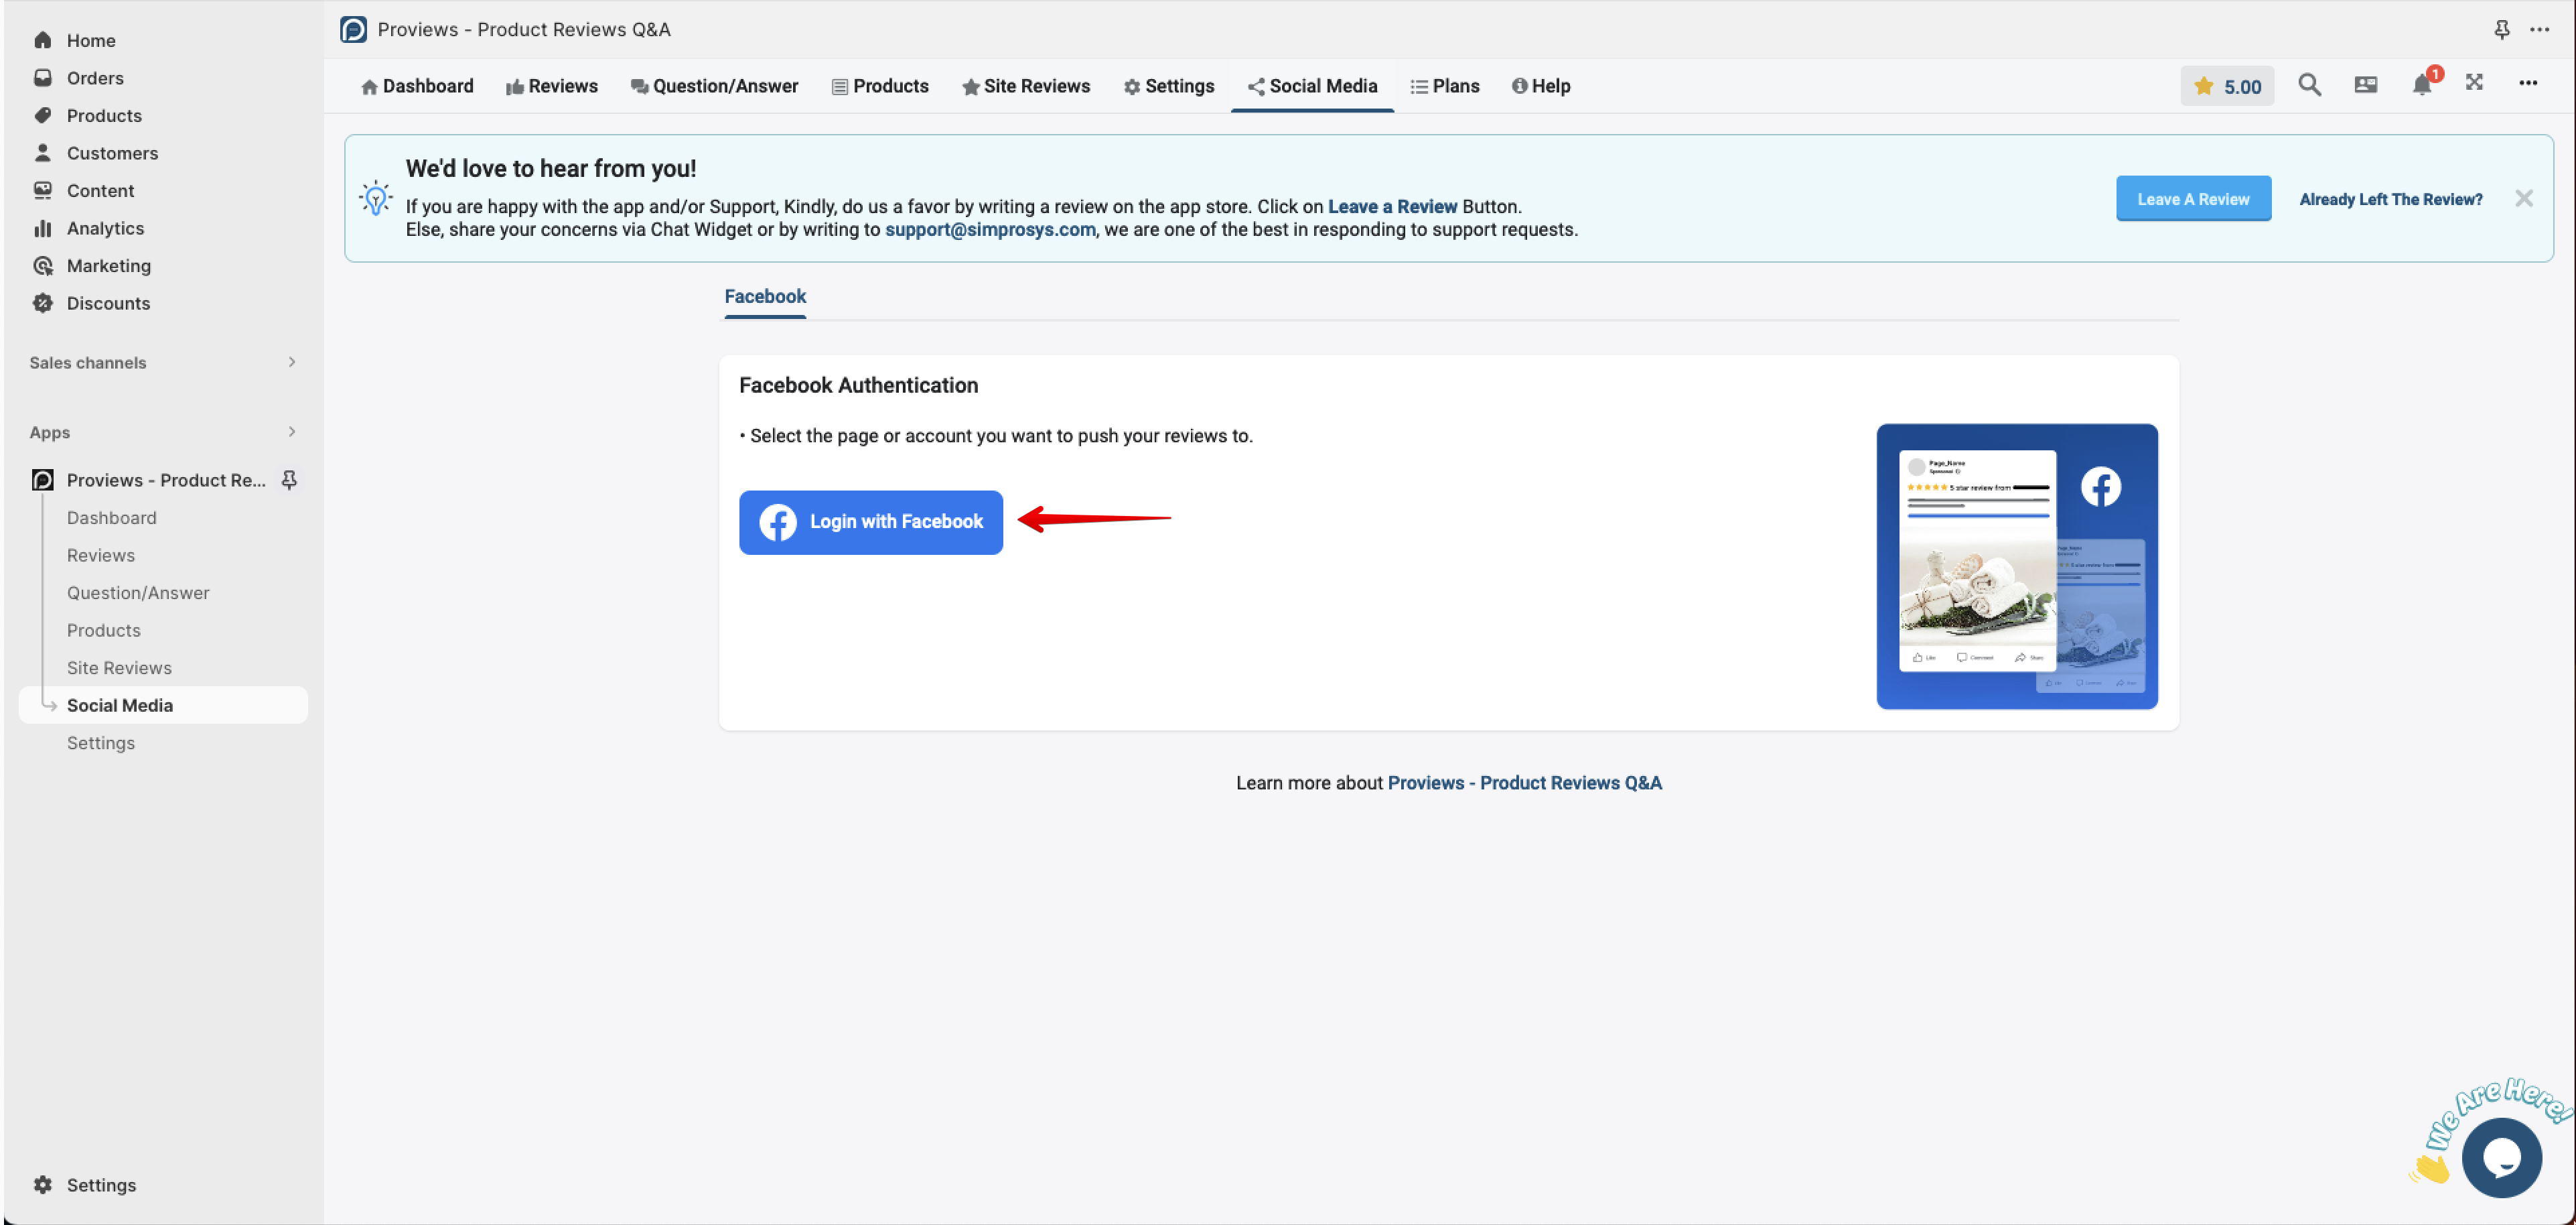Open the Content section

pyautogui.click(x=100, y=190)
